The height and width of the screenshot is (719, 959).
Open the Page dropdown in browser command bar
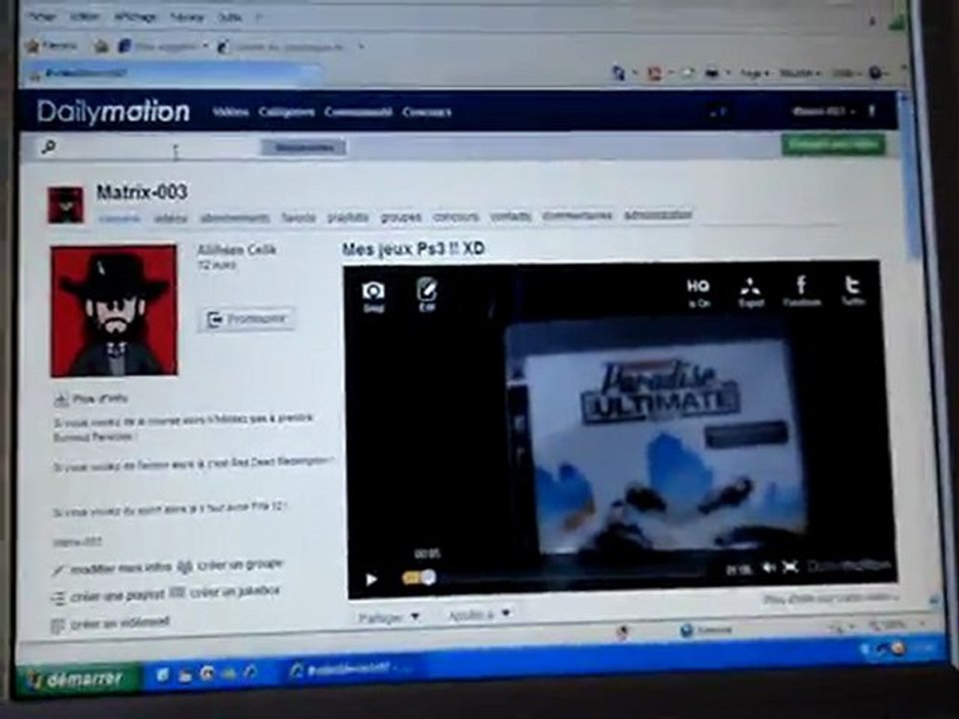pyautogui.click(x=754, y=73)
